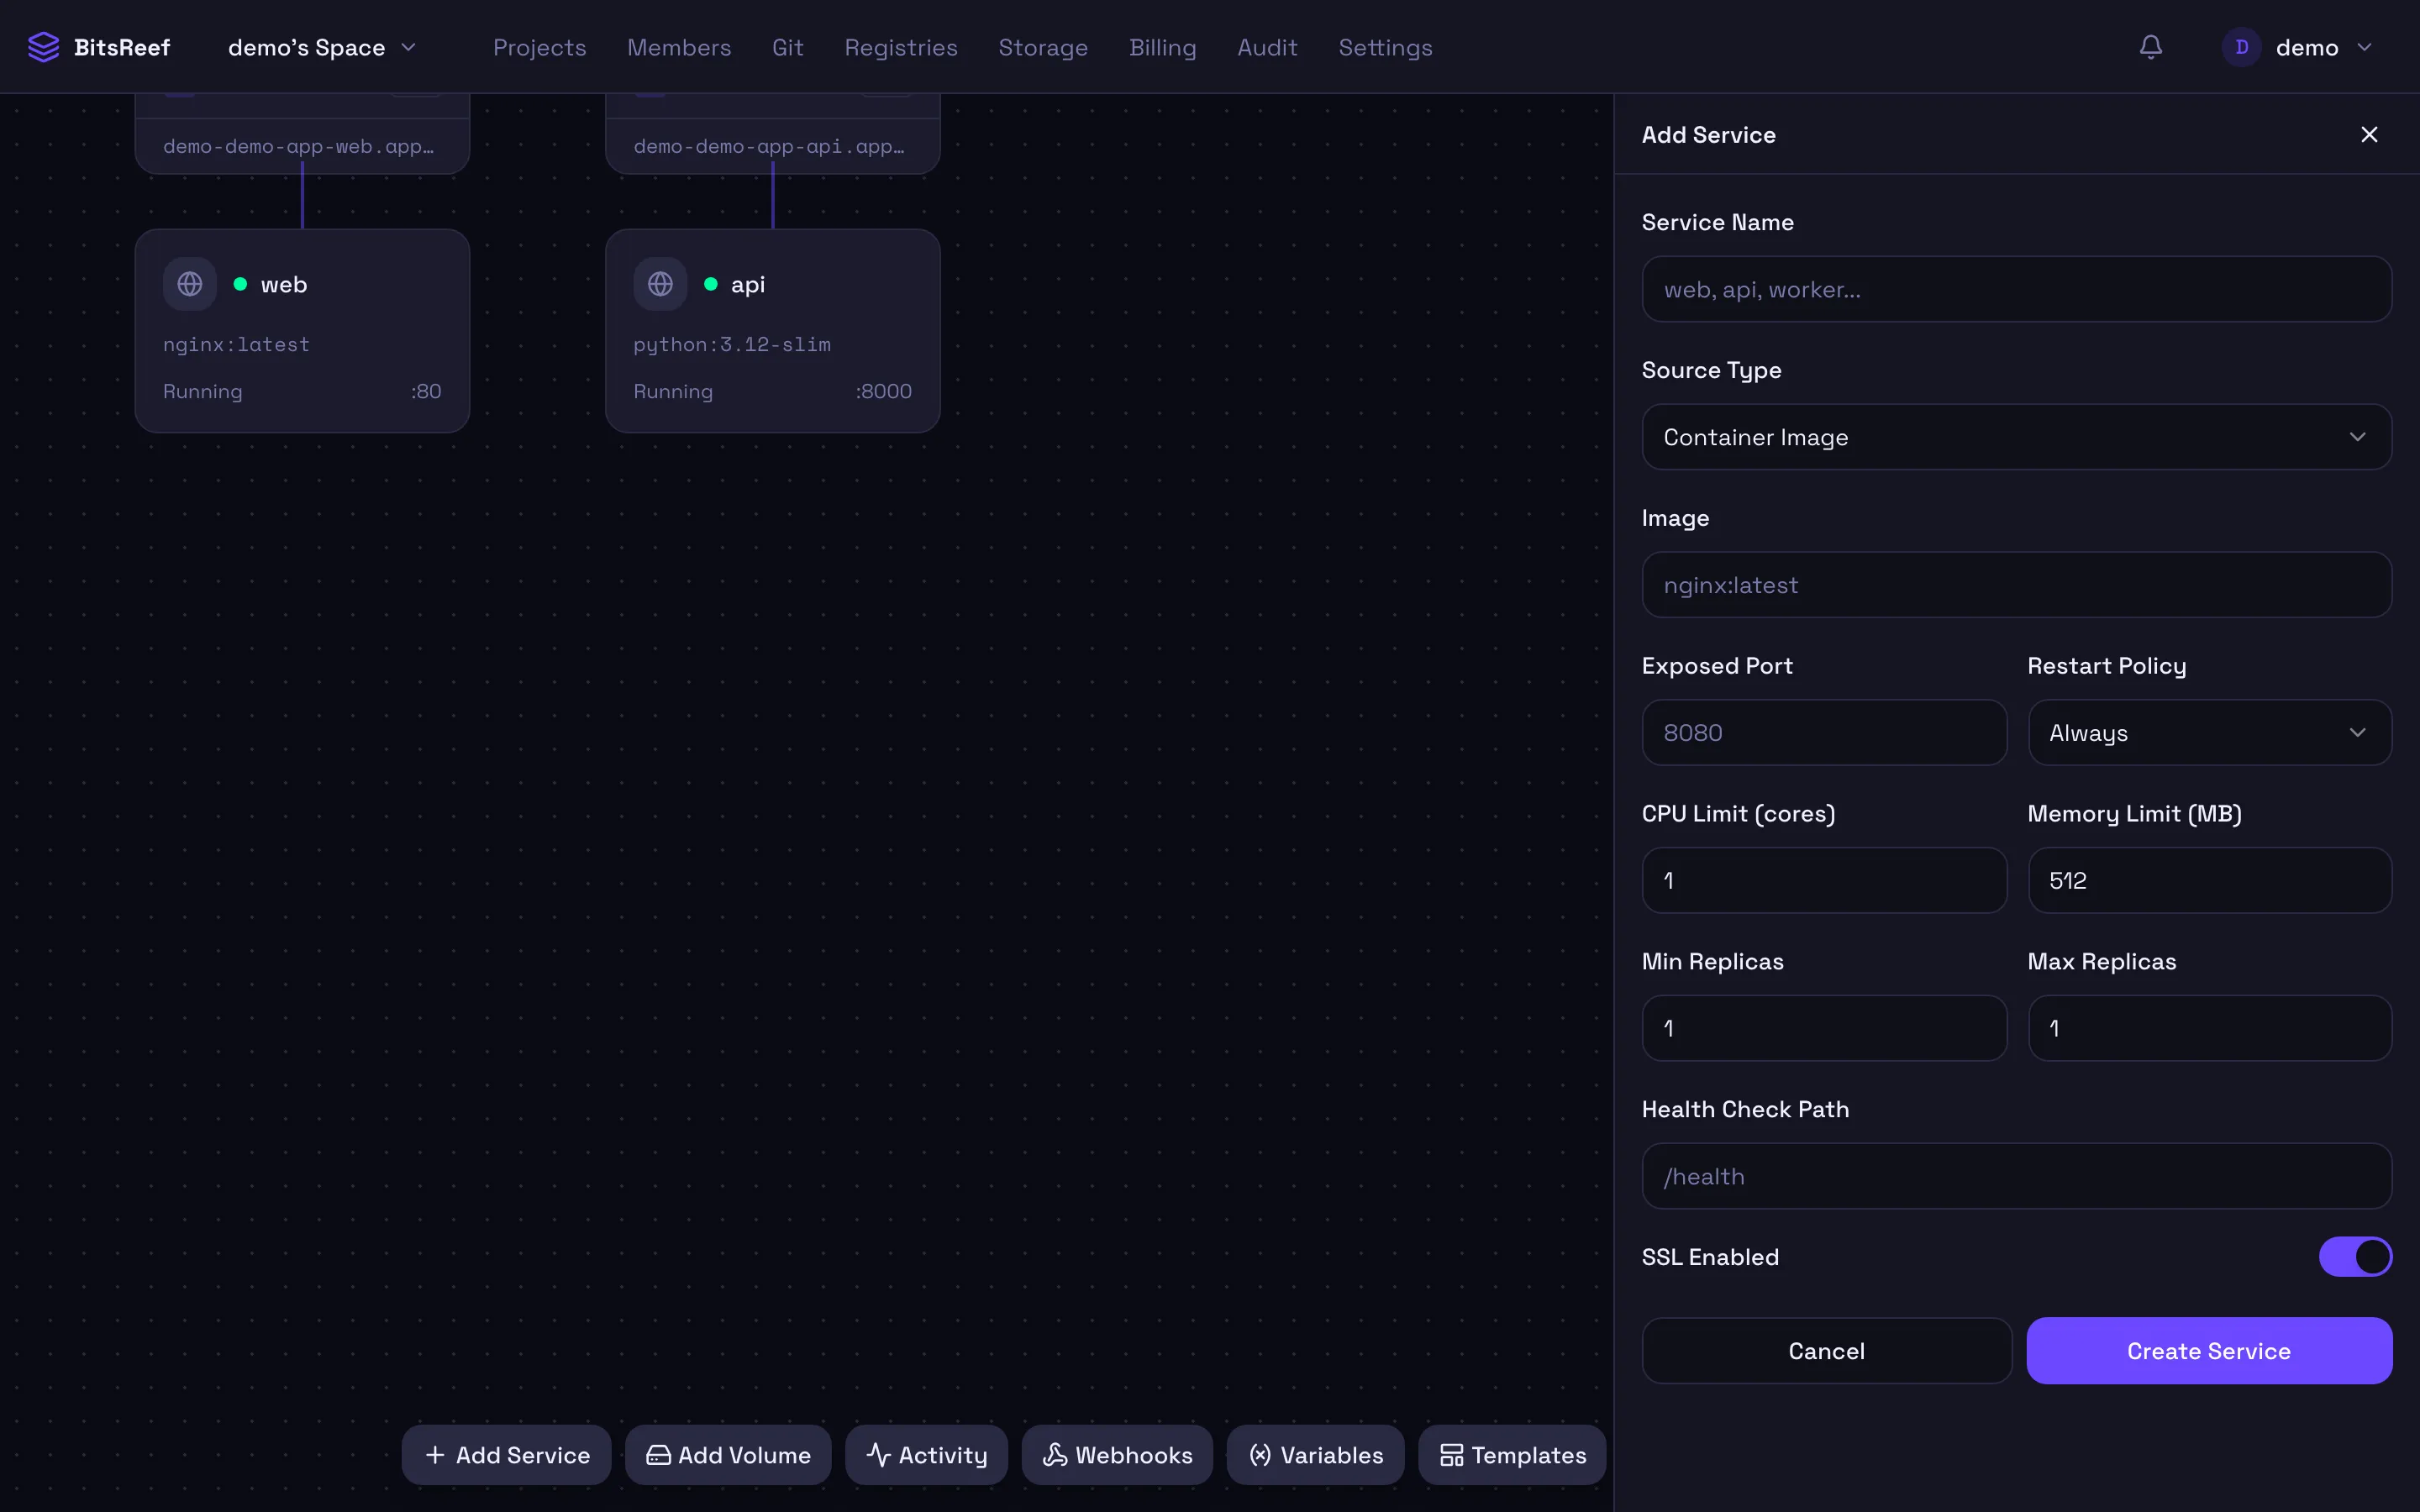Close the Add Service panel

tap(2368, 134)
